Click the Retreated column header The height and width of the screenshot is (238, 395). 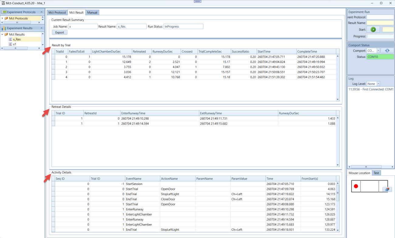(142, 51)
